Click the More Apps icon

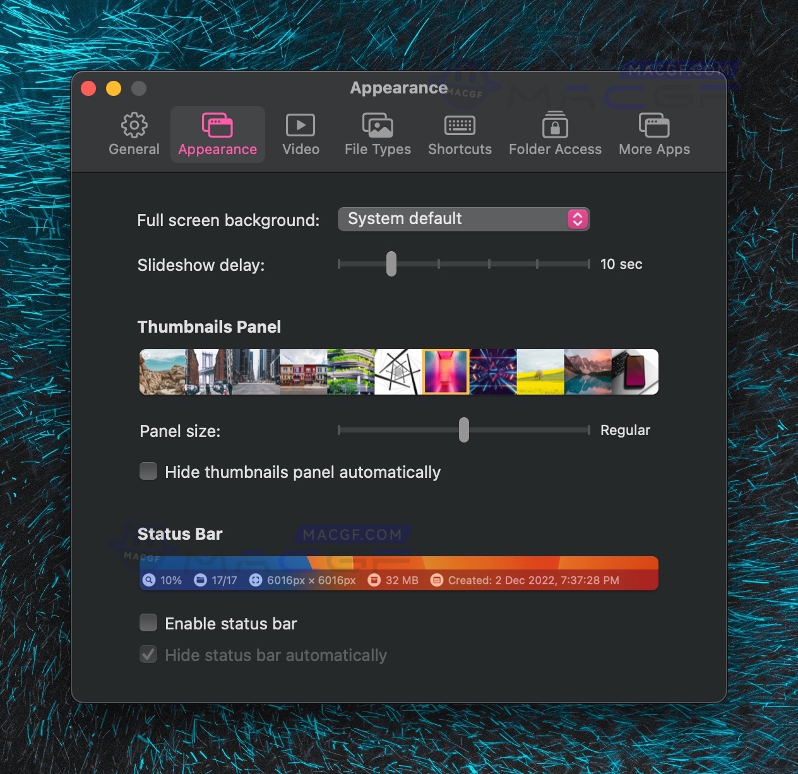pos(653,125)
